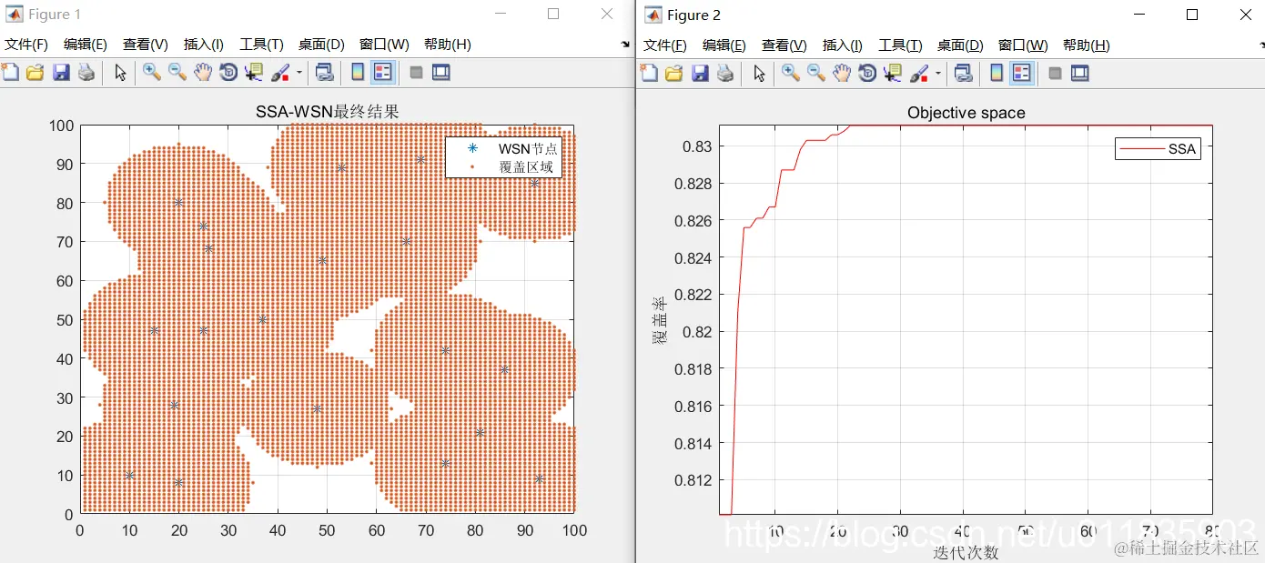The image size is (1265, 563).
Task: Maximize the Figure 2 window
Action: [1192, 15]
